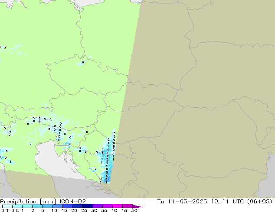Select the 20–25 mm dark blue legend box
Screen dimensions: 275x212
pyautogui.click(x=77, y=206)
